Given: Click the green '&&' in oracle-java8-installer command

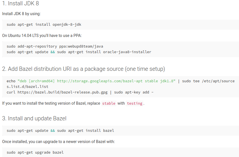Looking at the screenshot, I should pos(53,52).
